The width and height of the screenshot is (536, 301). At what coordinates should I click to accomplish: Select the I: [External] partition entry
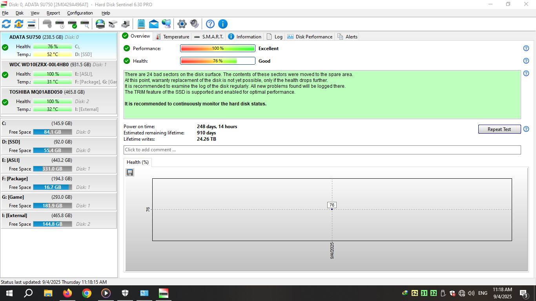coord(59,219)
